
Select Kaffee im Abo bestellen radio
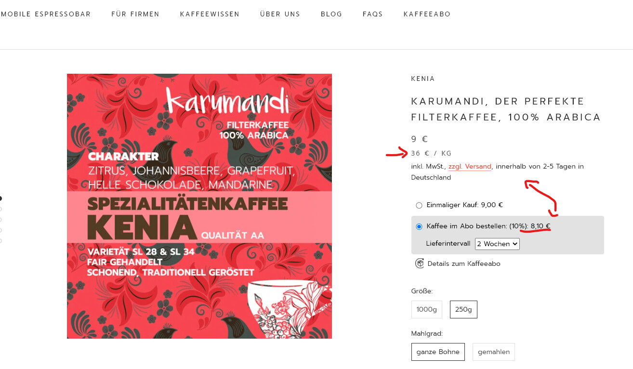coord(419,226)
